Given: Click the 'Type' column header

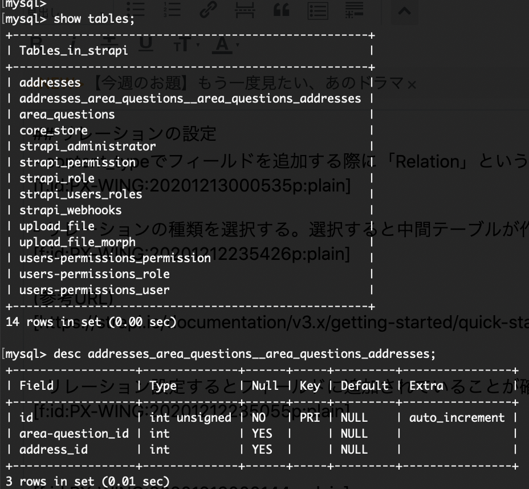Looking at the screenshot, I should [x=163, y=386].
